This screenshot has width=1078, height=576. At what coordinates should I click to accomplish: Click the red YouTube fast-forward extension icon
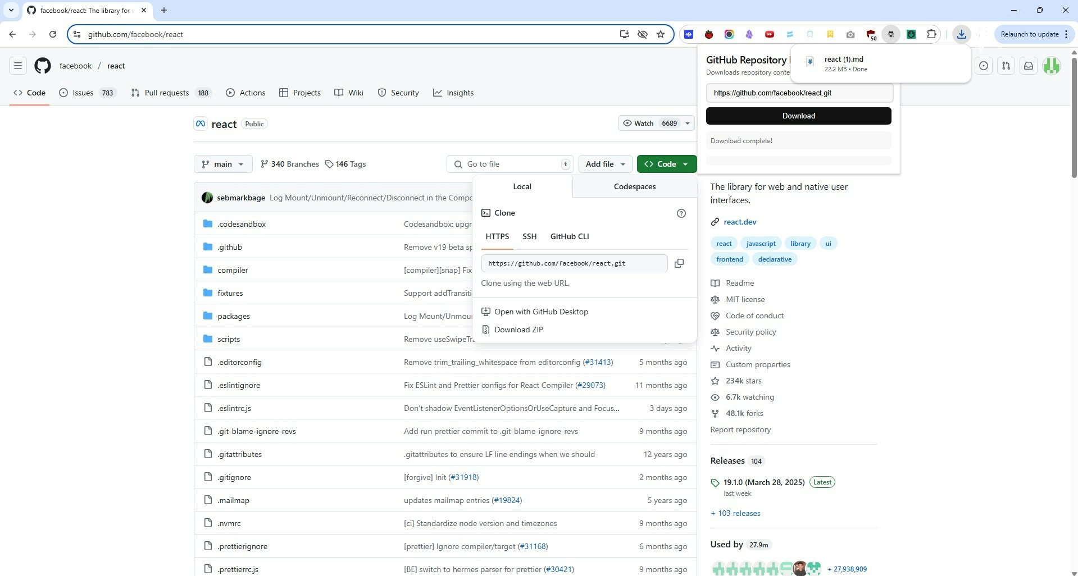(x=770, y=34)
